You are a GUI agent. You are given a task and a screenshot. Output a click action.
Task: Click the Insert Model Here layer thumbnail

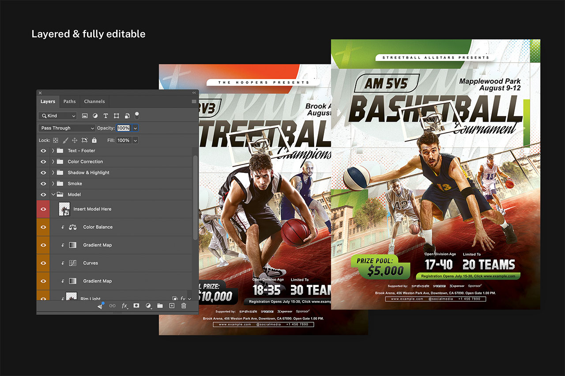click(64, 209)
